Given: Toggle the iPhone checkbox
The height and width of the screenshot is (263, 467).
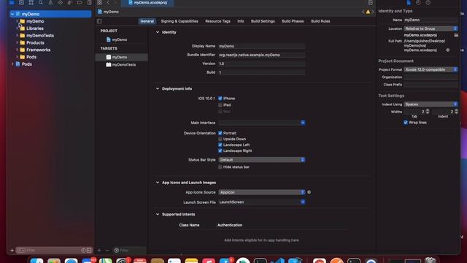Looking at the screenshot, I should [x=220, y=99].
